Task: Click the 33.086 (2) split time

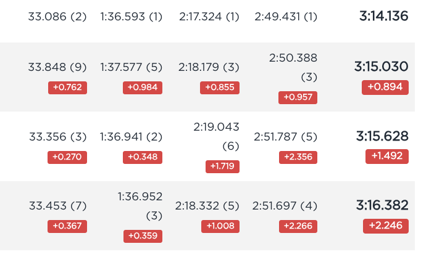Action: point(57,17)
